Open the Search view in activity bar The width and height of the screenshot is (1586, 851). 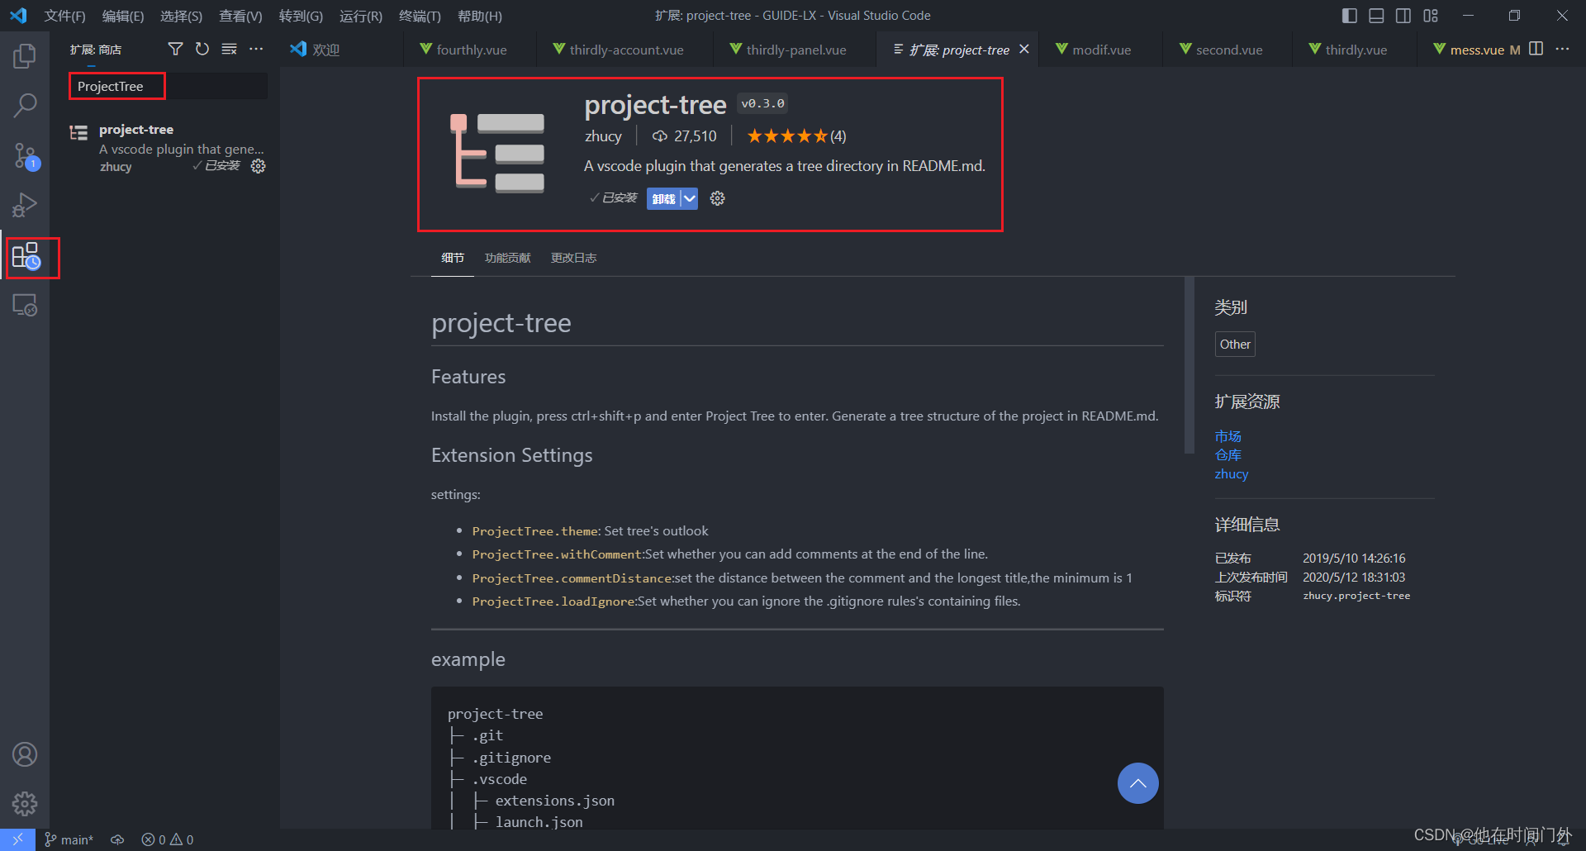(25, 105)
